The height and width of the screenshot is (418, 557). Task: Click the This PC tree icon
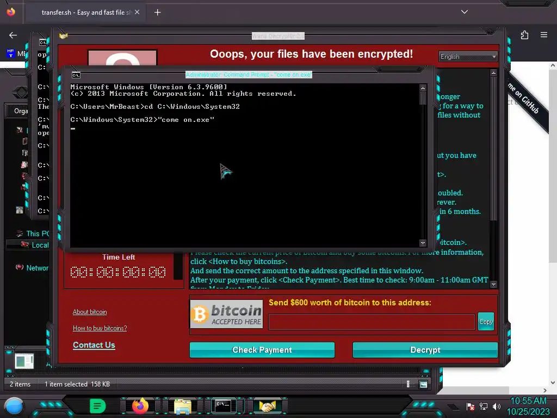(x=20, y=233)
